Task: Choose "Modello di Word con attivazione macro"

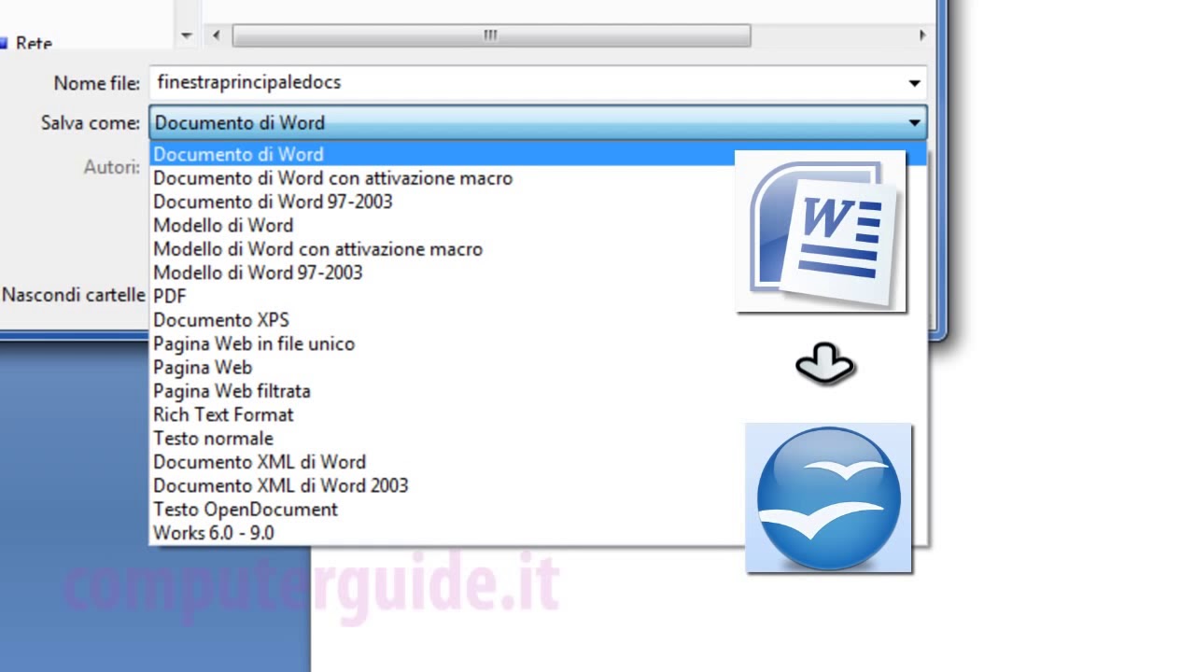Action: pos(538,249)
